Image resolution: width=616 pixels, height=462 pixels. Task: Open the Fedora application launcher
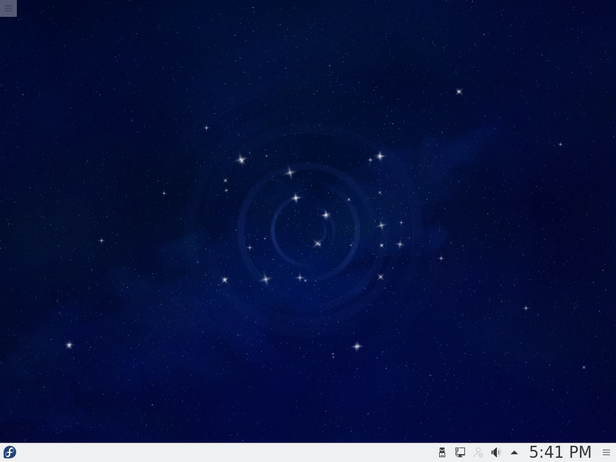[x=10, y=452]
